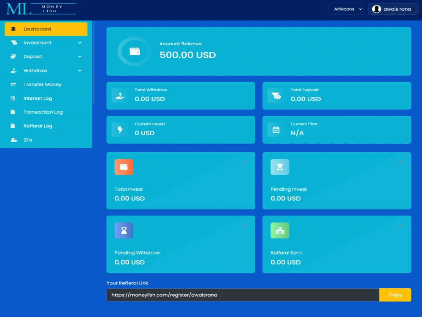Viewport: 422px width, 317px height.
Task: Click the green network icon above Refferal Earn
Action: [280, 230]
